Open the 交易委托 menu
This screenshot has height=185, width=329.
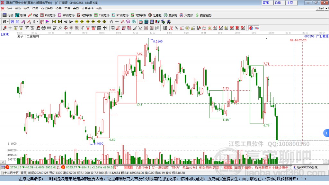(x=87, y=9)
